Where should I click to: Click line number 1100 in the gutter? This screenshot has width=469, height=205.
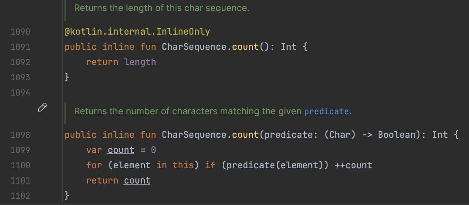[x=20, y=165]
